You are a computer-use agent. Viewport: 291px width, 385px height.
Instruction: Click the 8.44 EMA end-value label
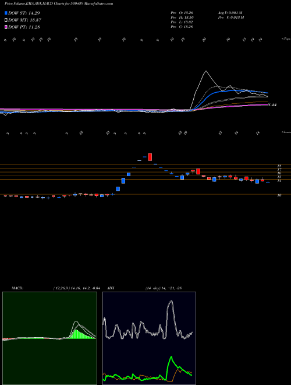(272, 105)
